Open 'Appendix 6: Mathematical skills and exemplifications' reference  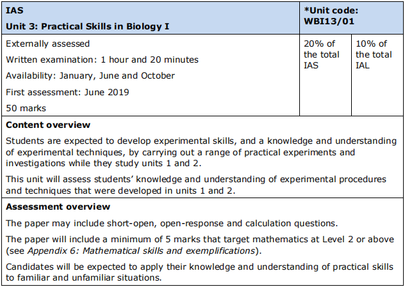tap(141, 251)
